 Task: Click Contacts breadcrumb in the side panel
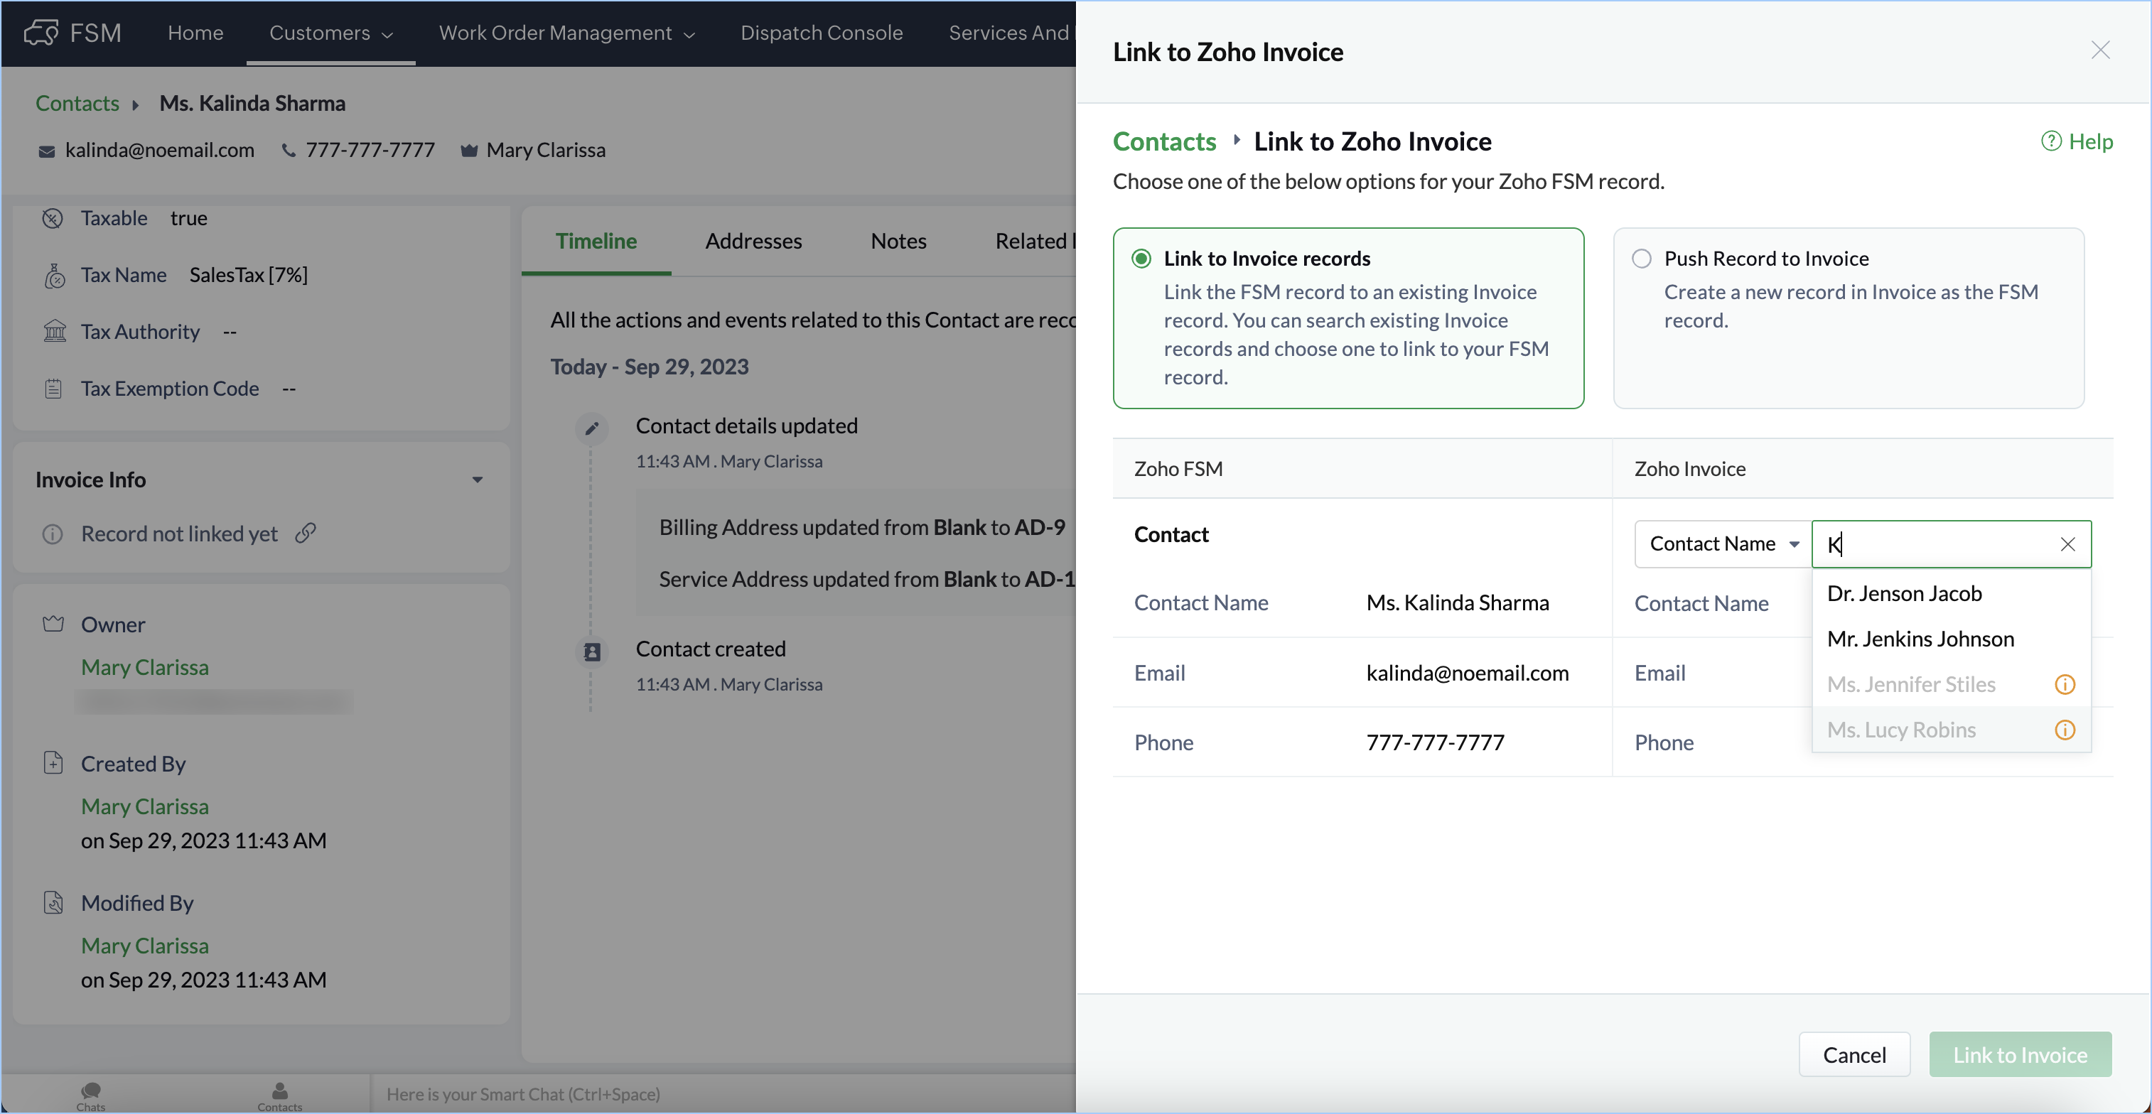tap(1163, 141)
